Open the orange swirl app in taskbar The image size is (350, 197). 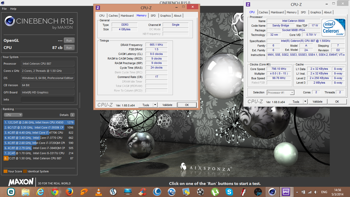[x=84, y=192]
